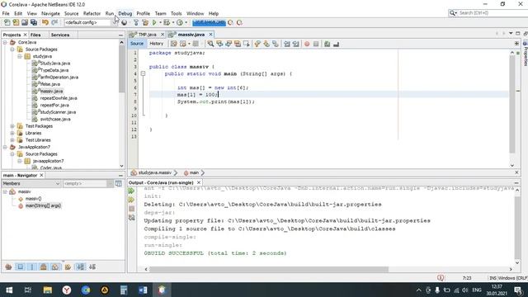
Task: Click the yellow Re-run with options icon
Action: (x=131, y=200)
